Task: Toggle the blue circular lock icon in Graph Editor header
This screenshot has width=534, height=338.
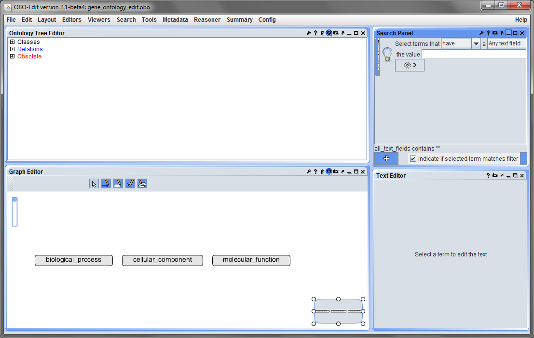Action: coord(329,172)
